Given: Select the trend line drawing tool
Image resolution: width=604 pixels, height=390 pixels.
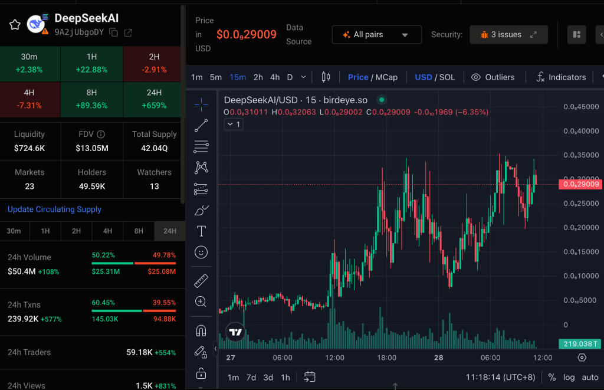Looking at the screenshot, I should click(201, 126).
